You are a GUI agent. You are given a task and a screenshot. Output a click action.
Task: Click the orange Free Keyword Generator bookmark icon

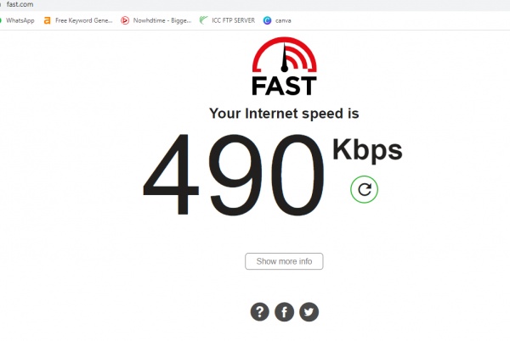pyautogui.click(x=47, y=20)
